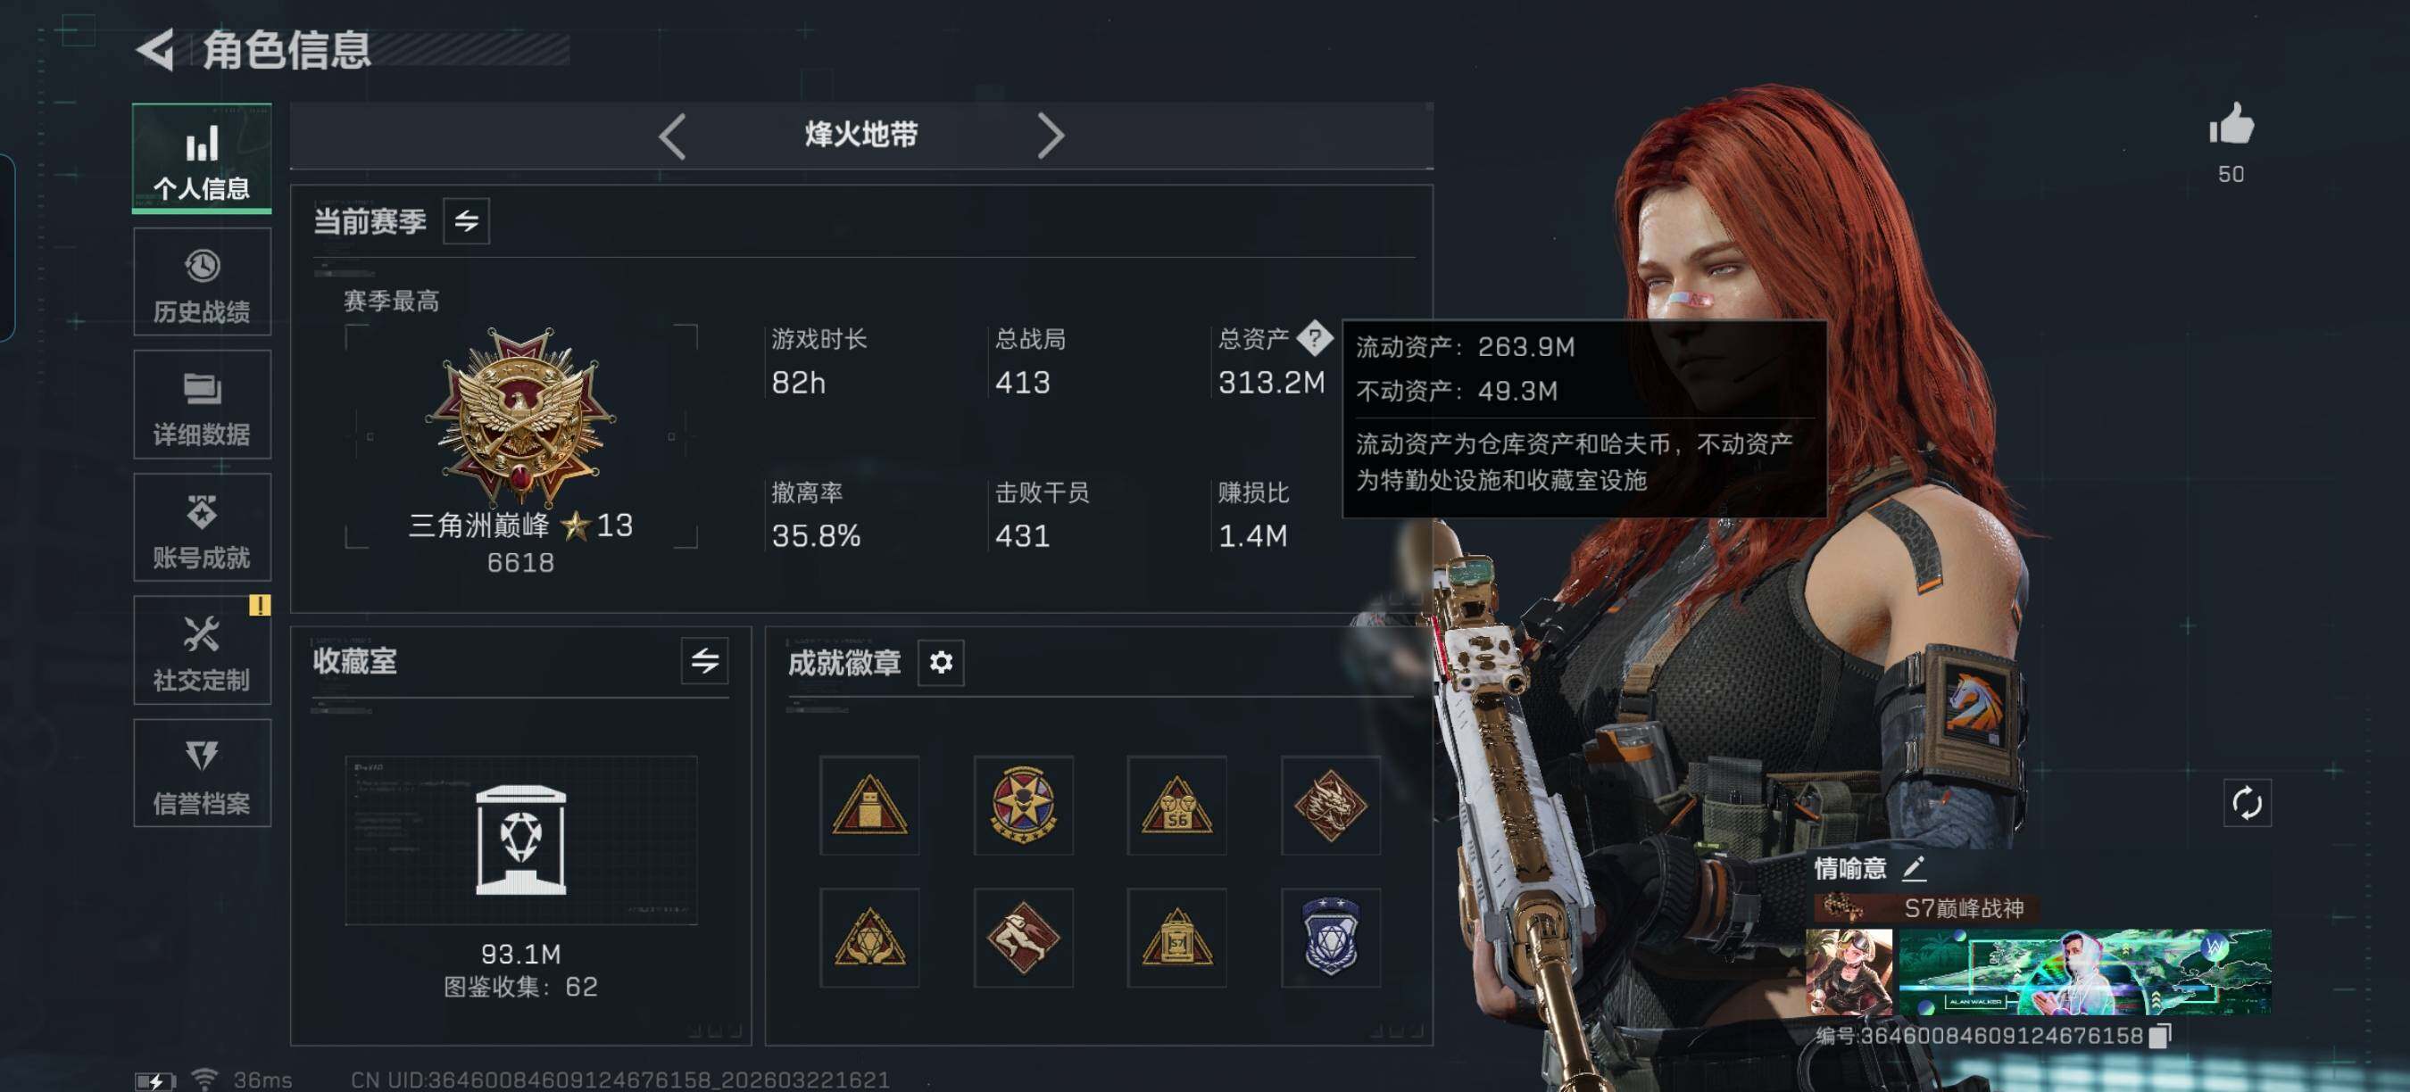Edit the nickname 情喻意 with pencil icon
Screen dimensions: 2410x1092
[1913, 869]
